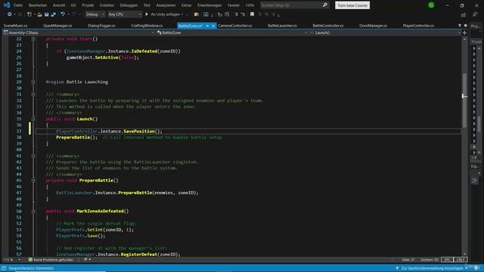484x272 pixels.
Task: Click the find in files folder icon
Action: [x=197, y=14]
